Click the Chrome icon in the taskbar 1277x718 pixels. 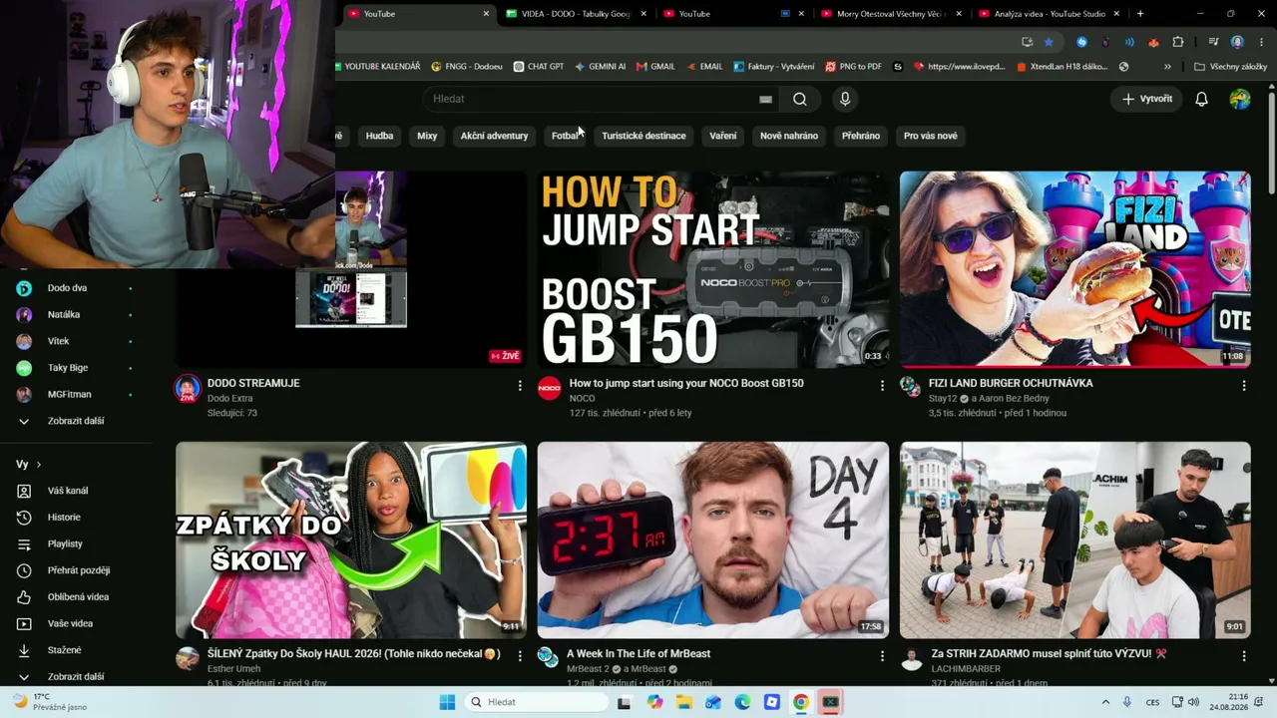(800, 702)
